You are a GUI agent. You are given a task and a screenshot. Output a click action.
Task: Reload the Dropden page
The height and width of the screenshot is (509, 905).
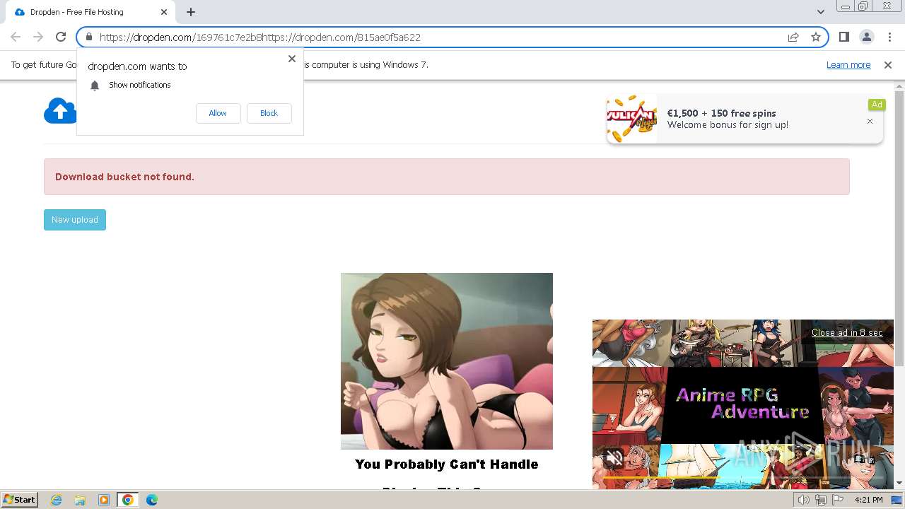pyautogui.click(x=61, y=37)
